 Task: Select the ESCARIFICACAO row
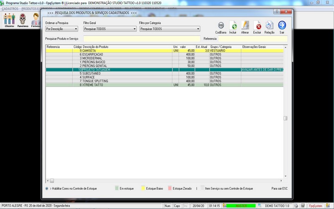point(164,54)
